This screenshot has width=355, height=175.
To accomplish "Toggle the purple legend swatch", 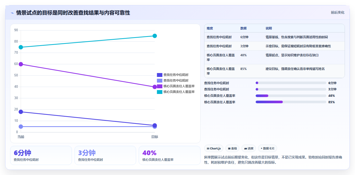I will tap(159, 86).
